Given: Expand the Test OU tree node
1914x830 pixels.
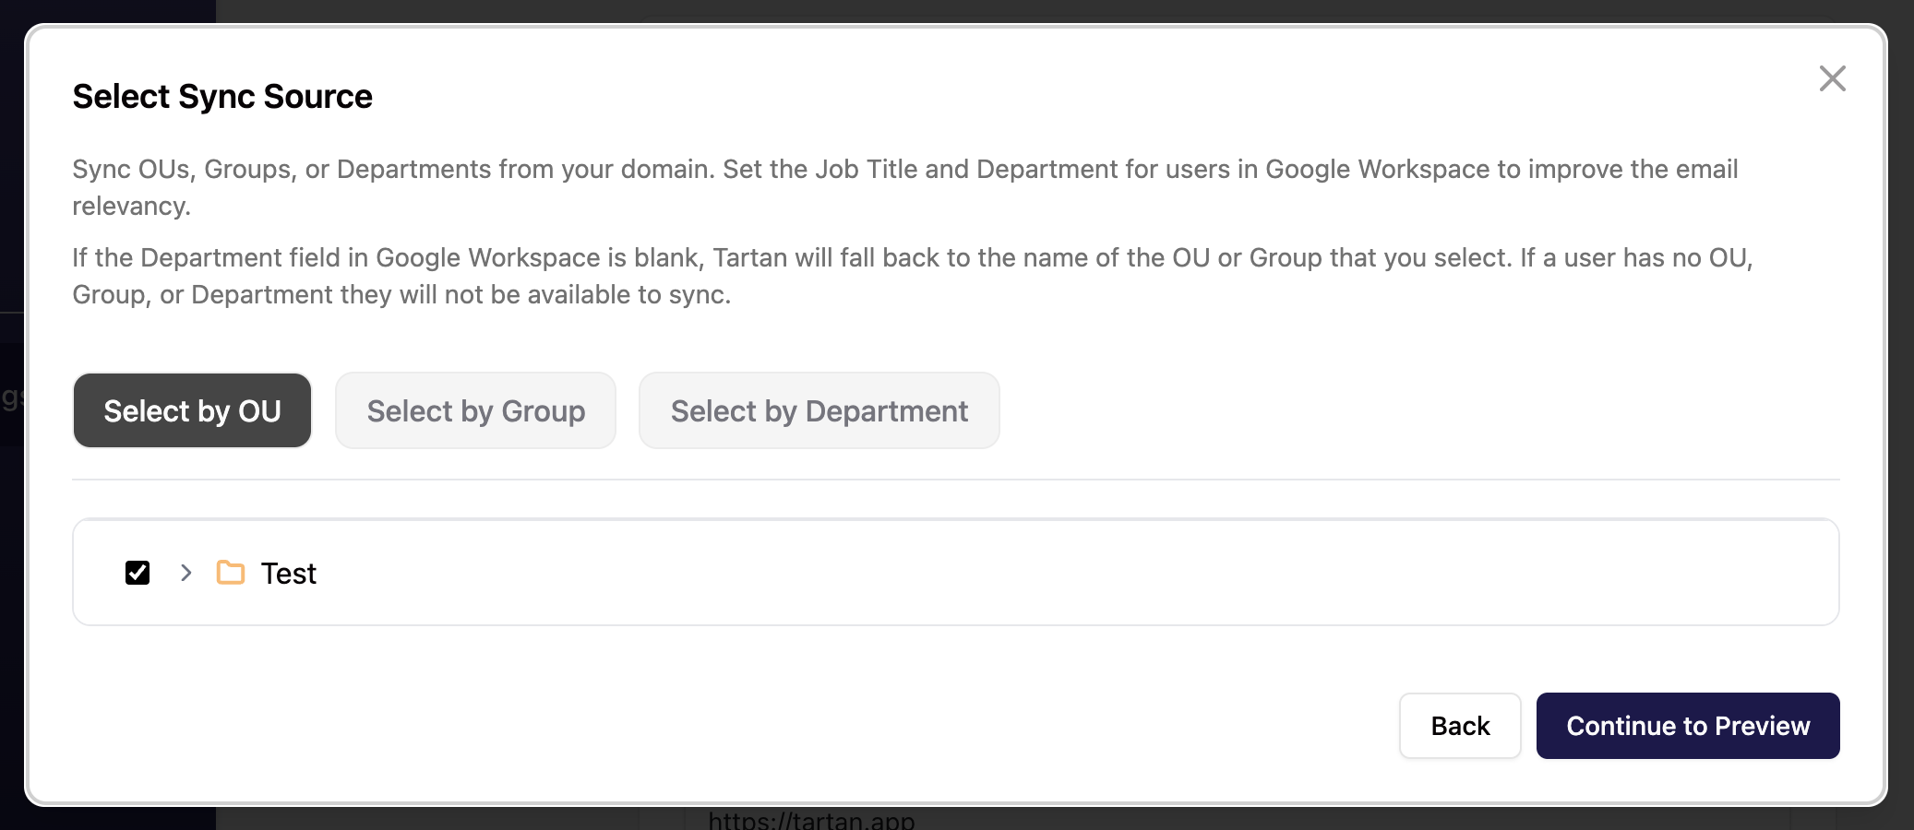Looking at the screenshot, I should click(x=186, y=573).
